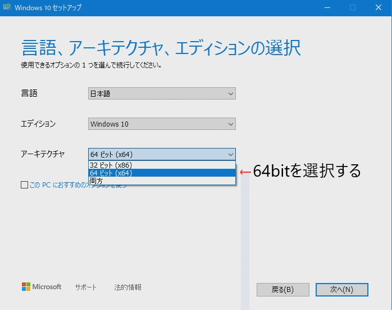This screenshot has width=392, height=310.
Task: Collapse the アーキテクチャ combo box
Action: (x=162, y=154)
